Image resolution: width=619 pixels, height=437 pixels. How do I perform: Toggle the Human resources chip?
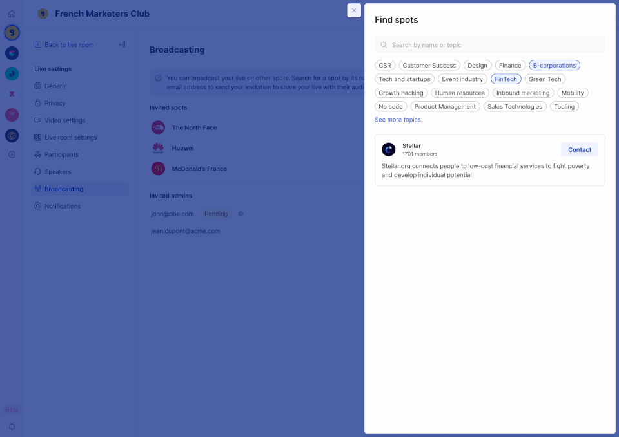pos(460,93)
